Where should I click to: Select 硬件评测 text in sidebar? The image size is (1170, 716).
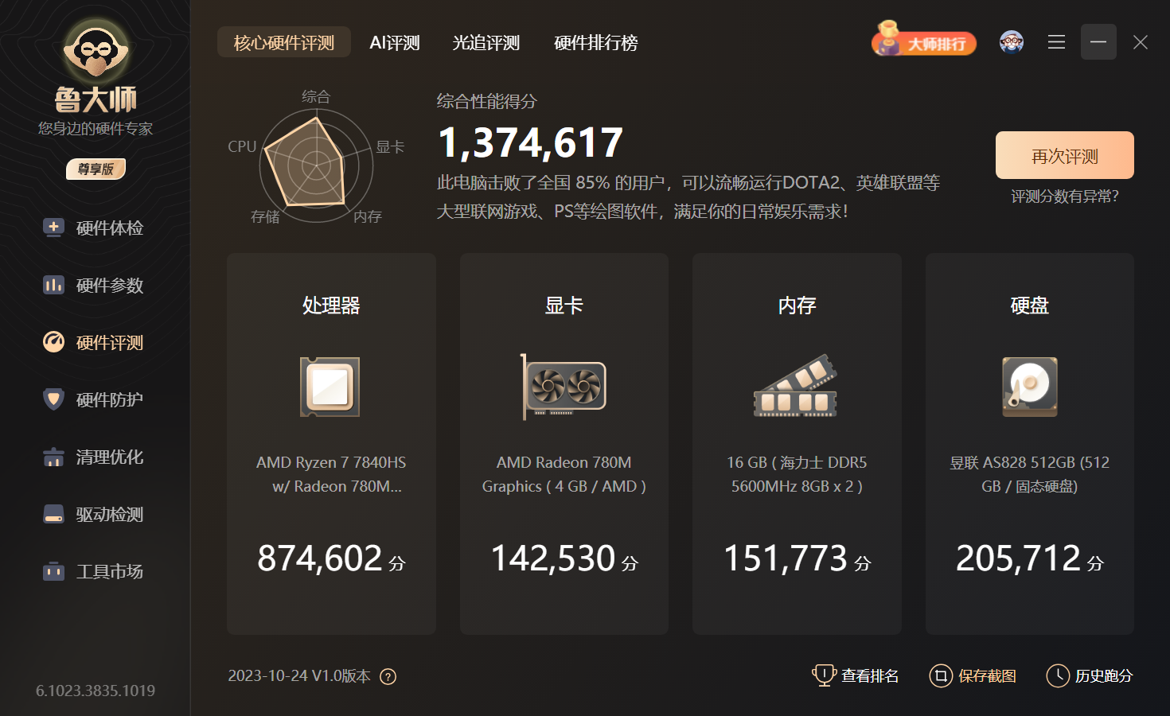[x=110, y=343]
